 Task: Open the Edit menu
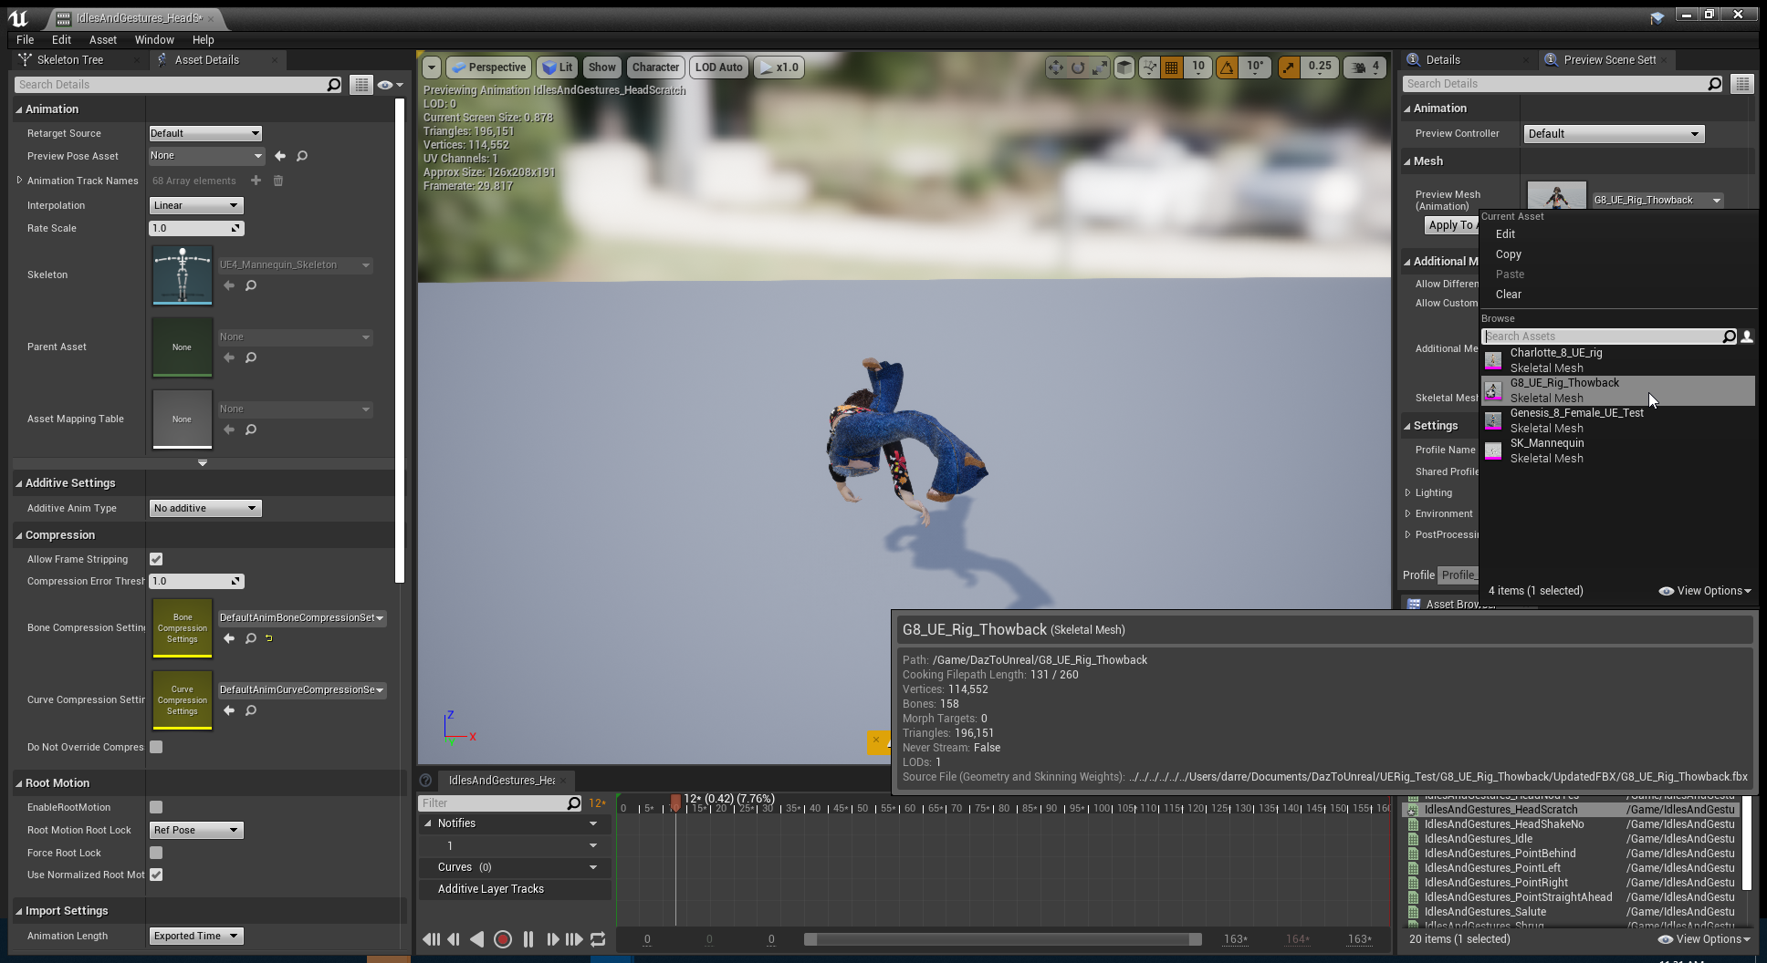pos(61,40)
